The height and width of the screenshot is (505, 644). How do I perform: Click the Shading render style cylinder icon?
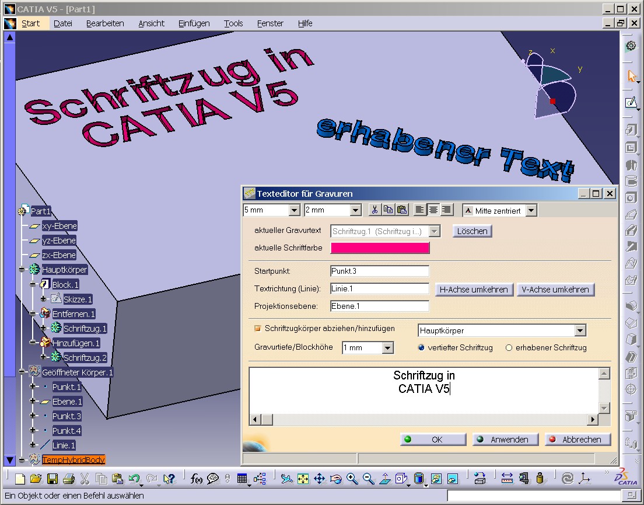pos(418,479)
